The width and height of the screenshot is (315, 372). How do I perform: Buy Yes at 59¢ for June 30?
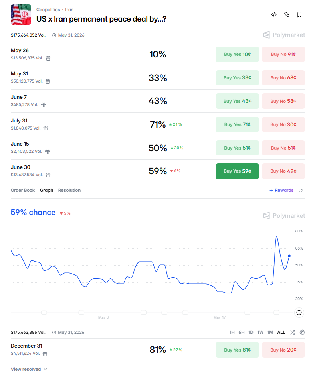237,171
